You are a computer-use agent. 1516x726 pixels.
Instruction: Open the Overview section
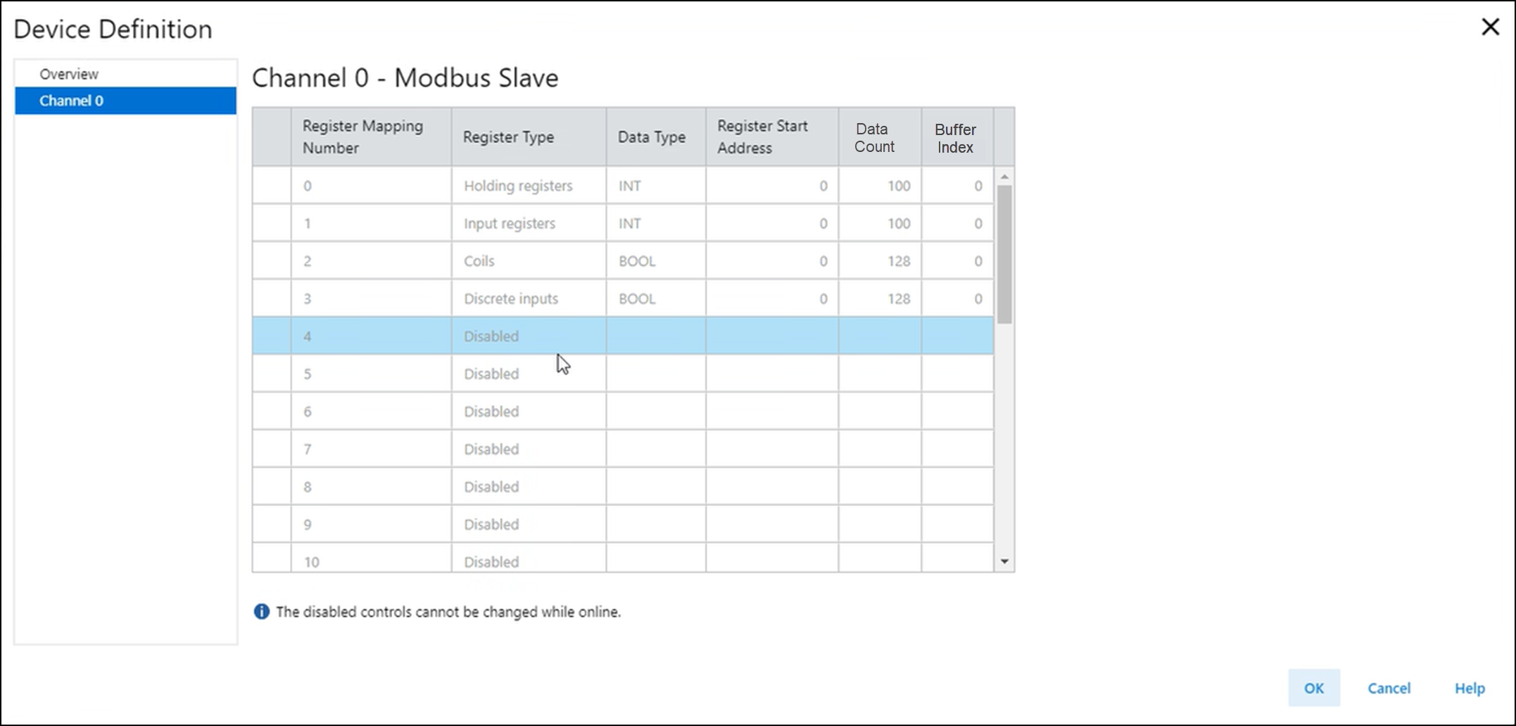point(69,74)
